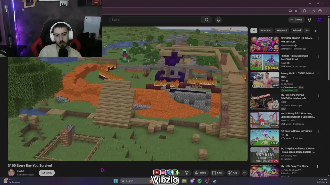Screen dimensions: 330x185
Task: Open Karl's channel name link
Action: 19,171
